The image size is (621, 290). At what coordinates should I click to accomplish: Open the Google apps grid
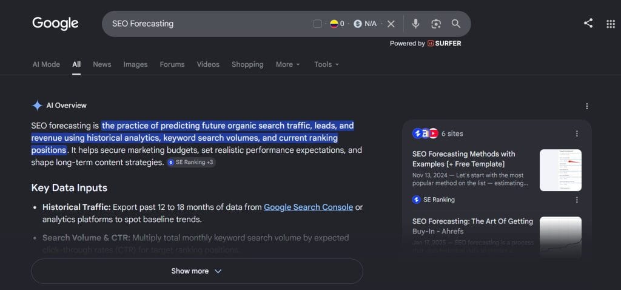coord(610,24)
